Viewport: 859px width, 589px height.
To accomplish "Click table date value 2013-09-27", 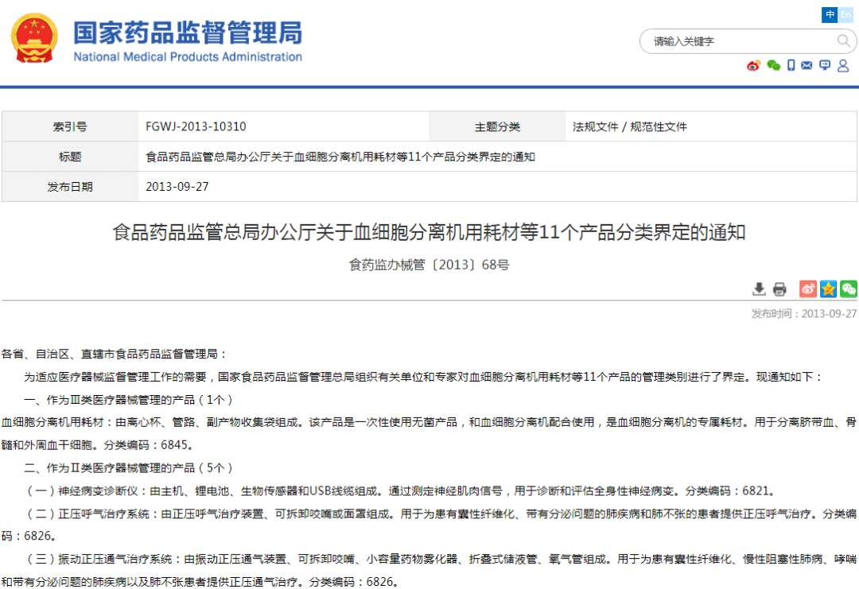I will point(177,187).
